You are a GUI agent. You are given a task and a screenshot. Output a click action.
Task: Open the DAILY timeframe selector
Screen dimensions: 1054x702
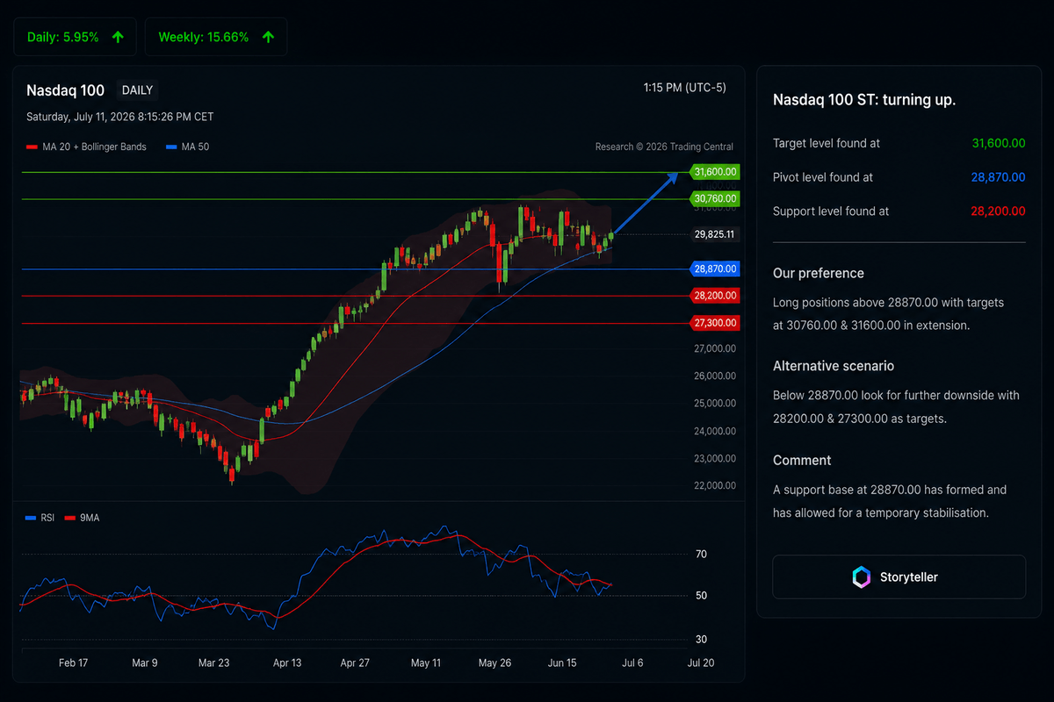(x=137, y=90)
